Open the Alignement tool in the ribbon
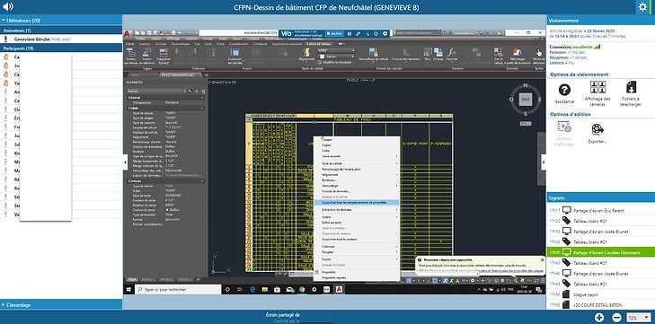 tap(306, 55)
